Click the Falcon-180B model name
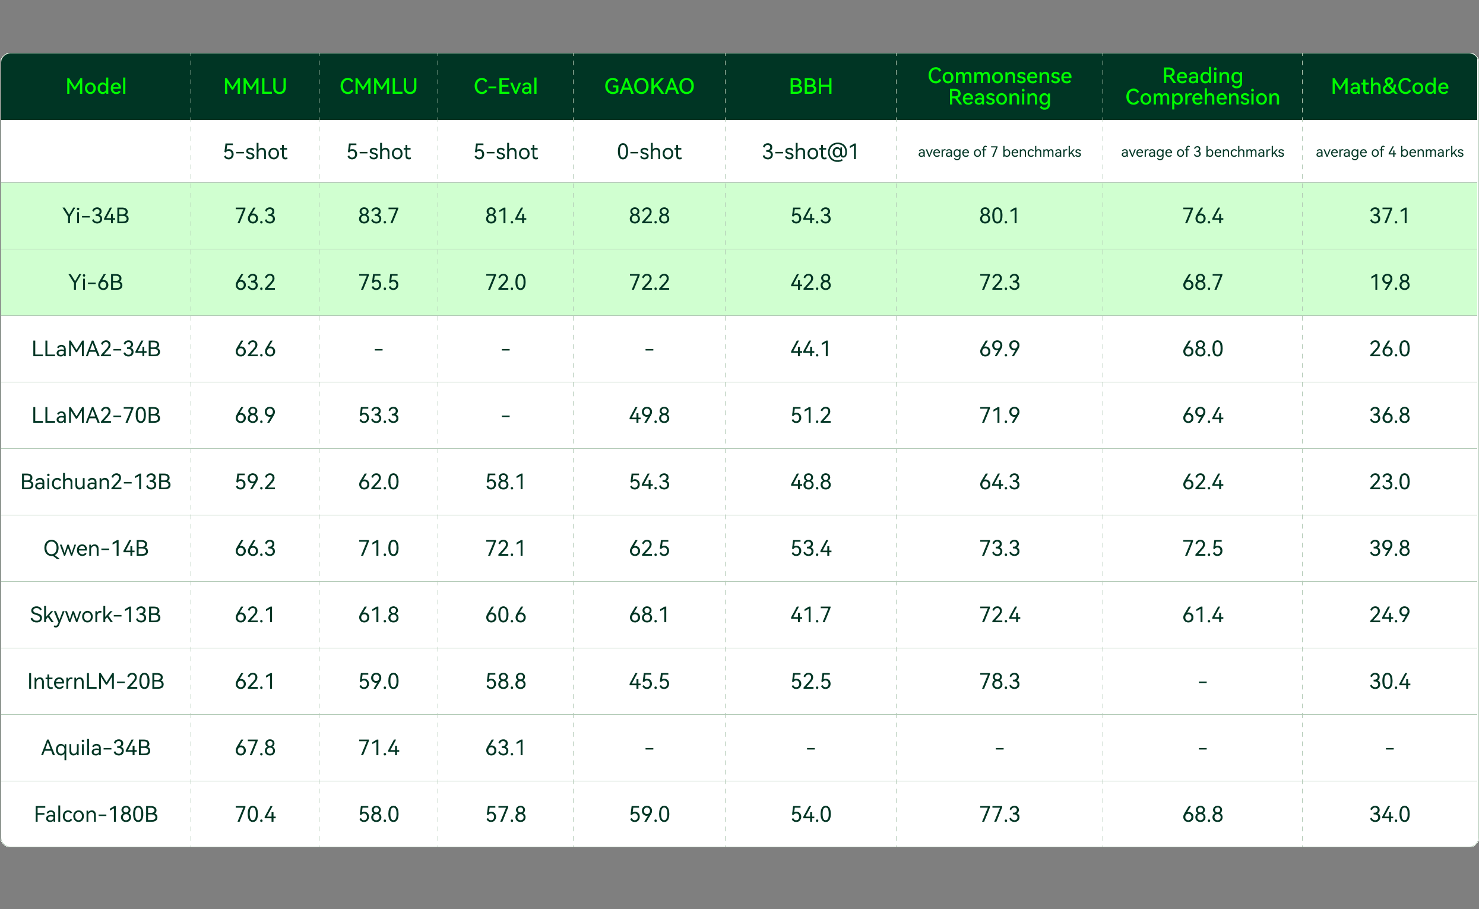The width and height of the screenshot is (1479, 909). (96, 815)
